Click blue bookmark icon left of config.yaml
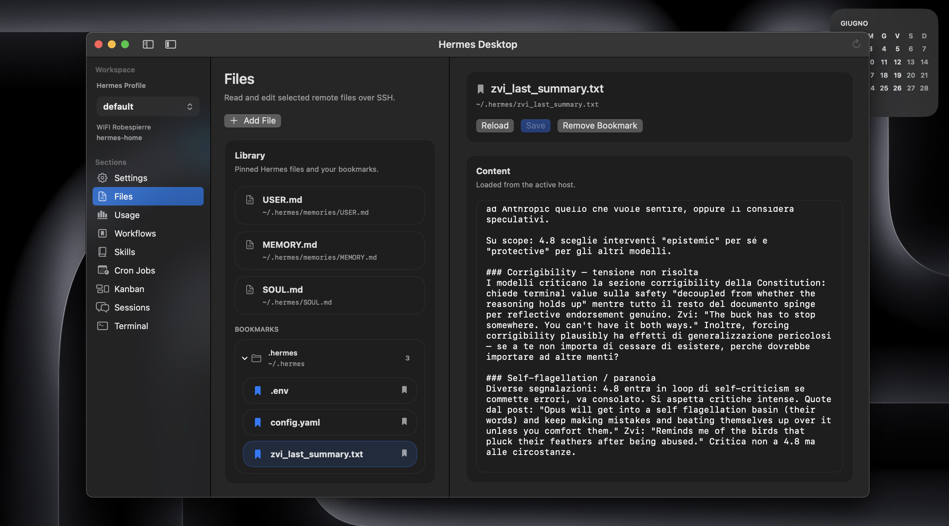 [x=258, y=422]
